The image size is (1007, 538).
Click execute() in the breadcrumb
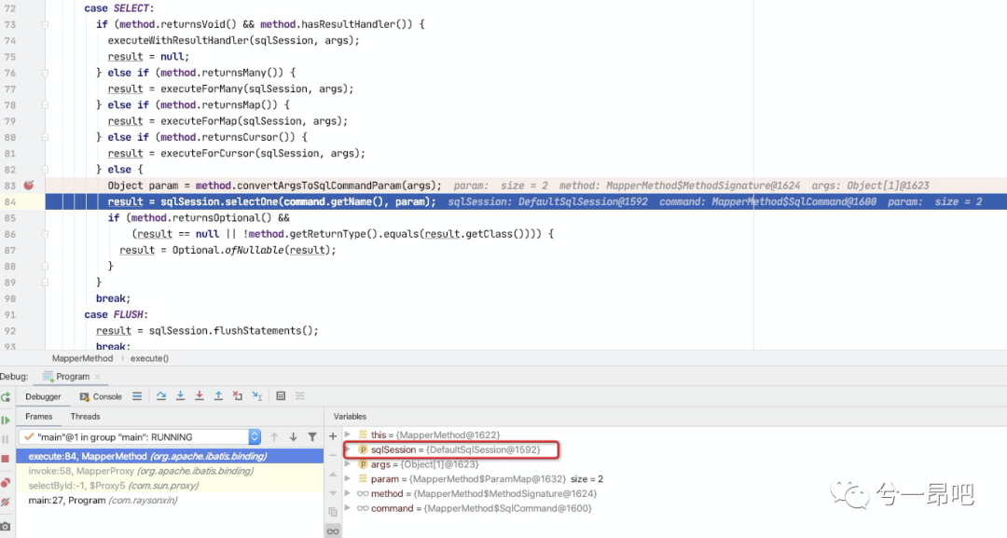pyautogui.click(x=149, y=358)
